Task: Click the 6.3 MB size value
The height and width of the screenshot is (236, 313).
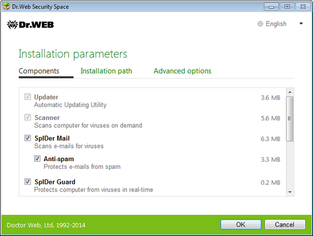Action: (270, 139)
